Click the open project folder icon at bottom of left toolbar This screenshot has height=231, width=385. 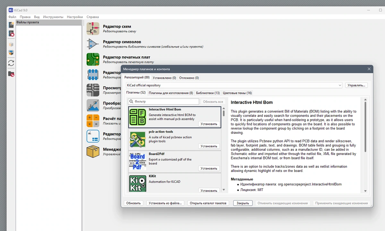point(11,74)
